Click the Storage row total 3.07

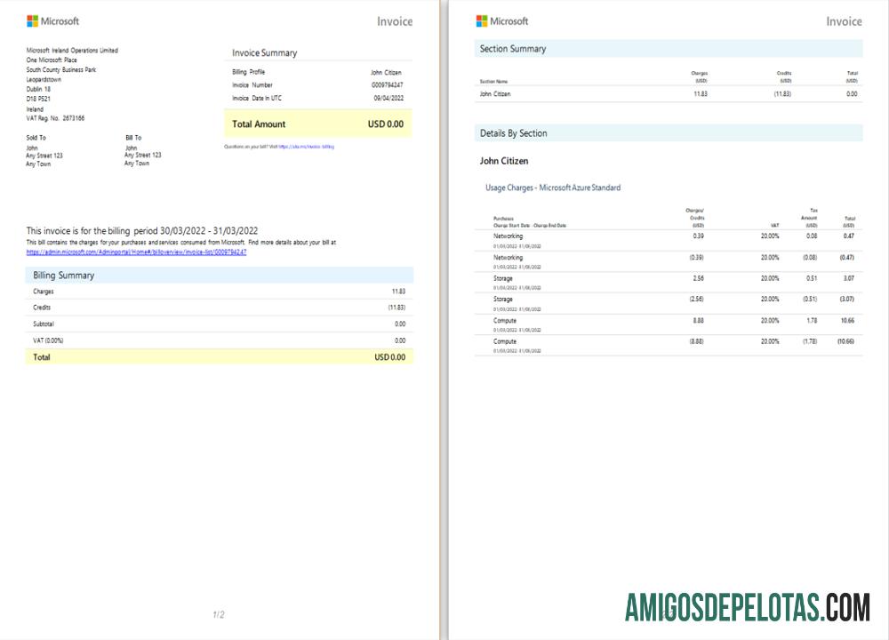(850, 278)
